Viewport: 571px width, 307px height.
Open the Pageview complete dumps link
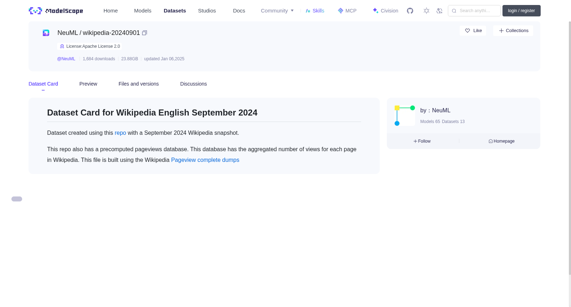pos(205,160)
